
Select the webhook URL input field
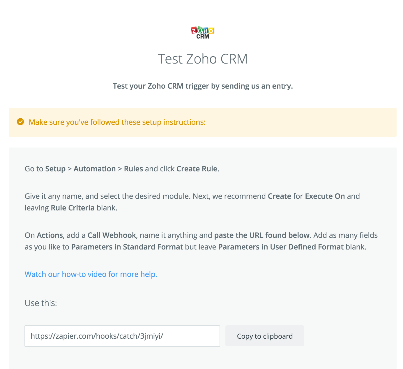122,336
